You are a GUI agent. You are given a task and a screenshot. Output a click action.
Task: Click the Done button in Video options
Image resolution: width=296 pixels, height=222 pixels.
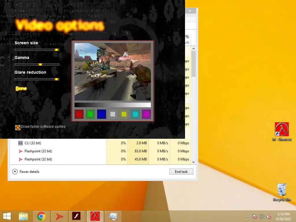tap(21, 88)
